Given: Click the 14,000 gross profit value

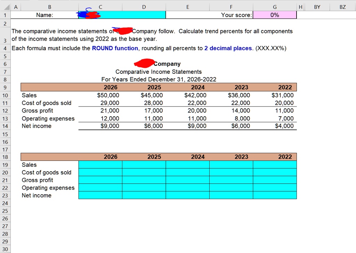Looking at the screenshot, I should point(241,111).
